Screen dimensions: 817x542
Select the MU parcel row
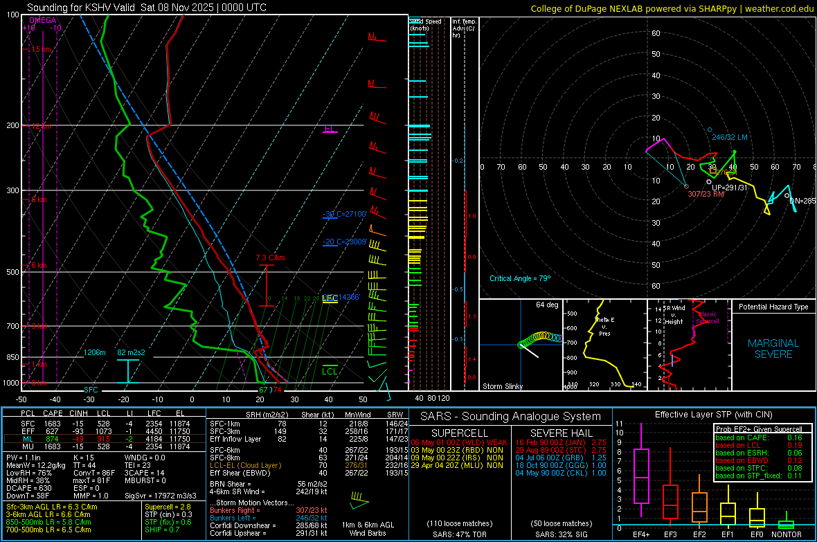tap(105, 446)
